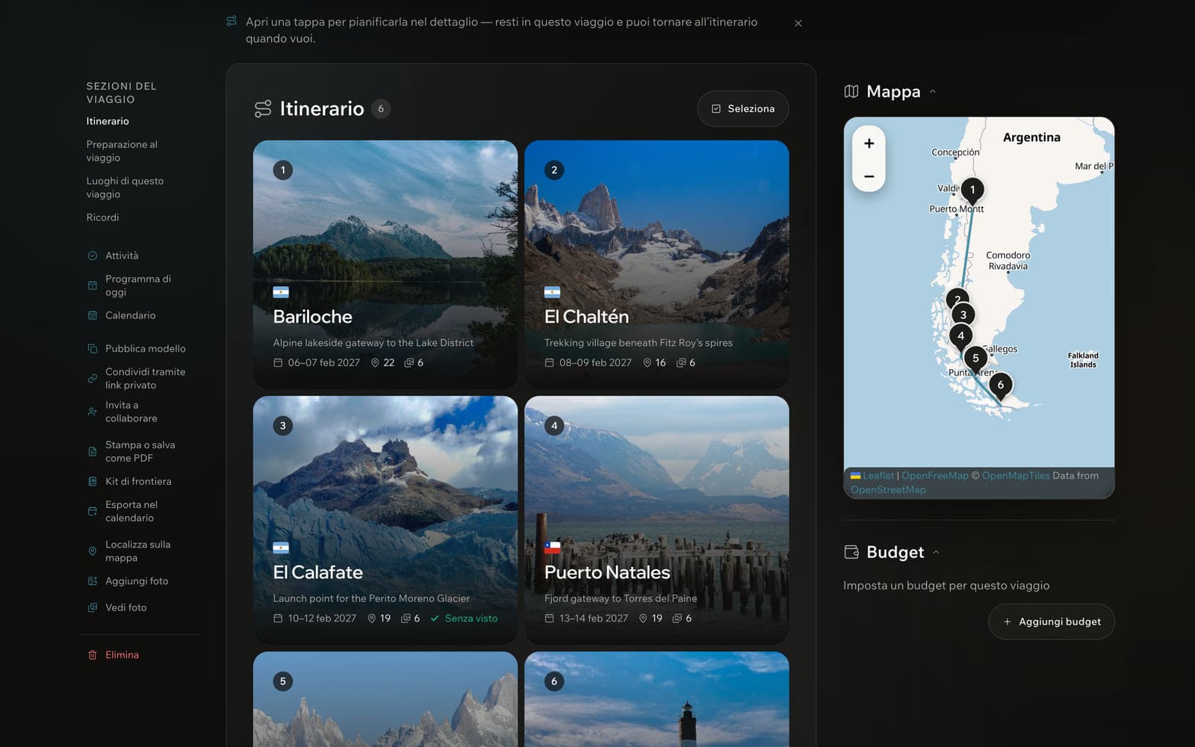The image size is (1195, 747).
Task: Click the Argentina label on the map
Action: (1031, 137)
